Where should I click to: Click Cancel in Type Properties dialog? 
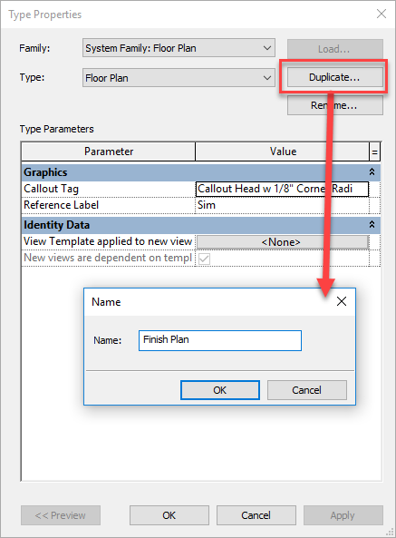(x=256, y=515)
